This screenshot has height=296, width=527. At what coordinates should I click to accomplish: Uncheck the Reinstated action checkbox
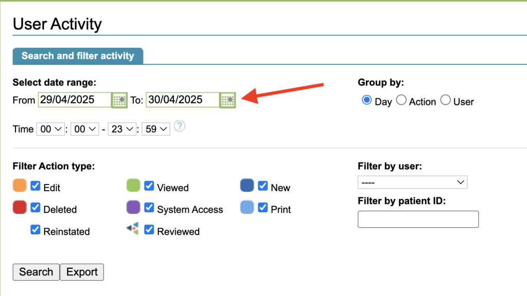click(36, 230)
